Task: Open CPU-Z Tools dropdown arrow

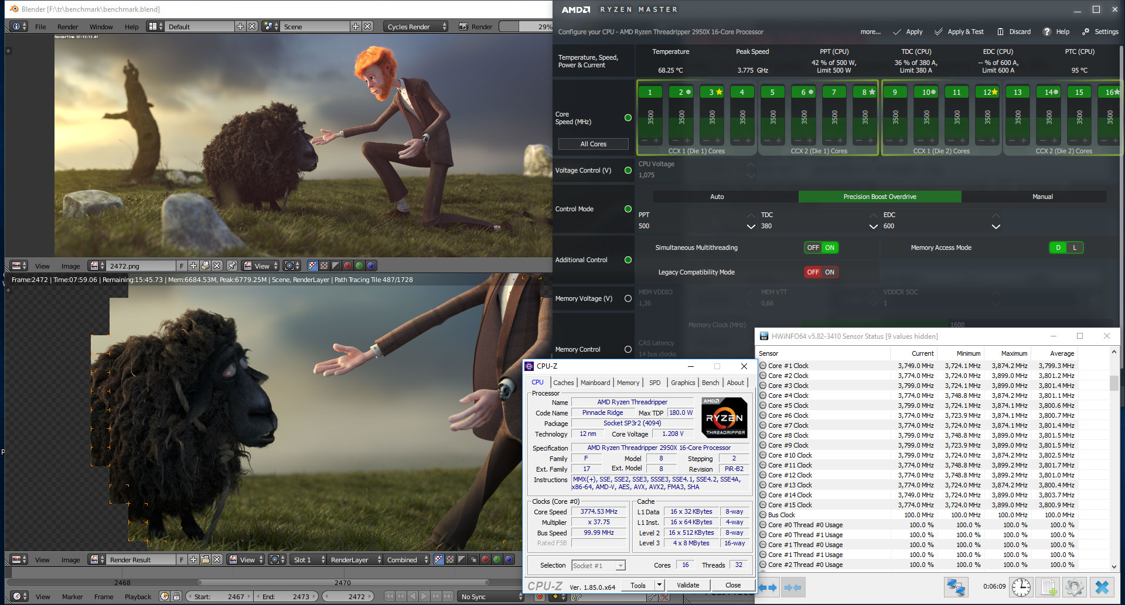Action: click(659, 585)
